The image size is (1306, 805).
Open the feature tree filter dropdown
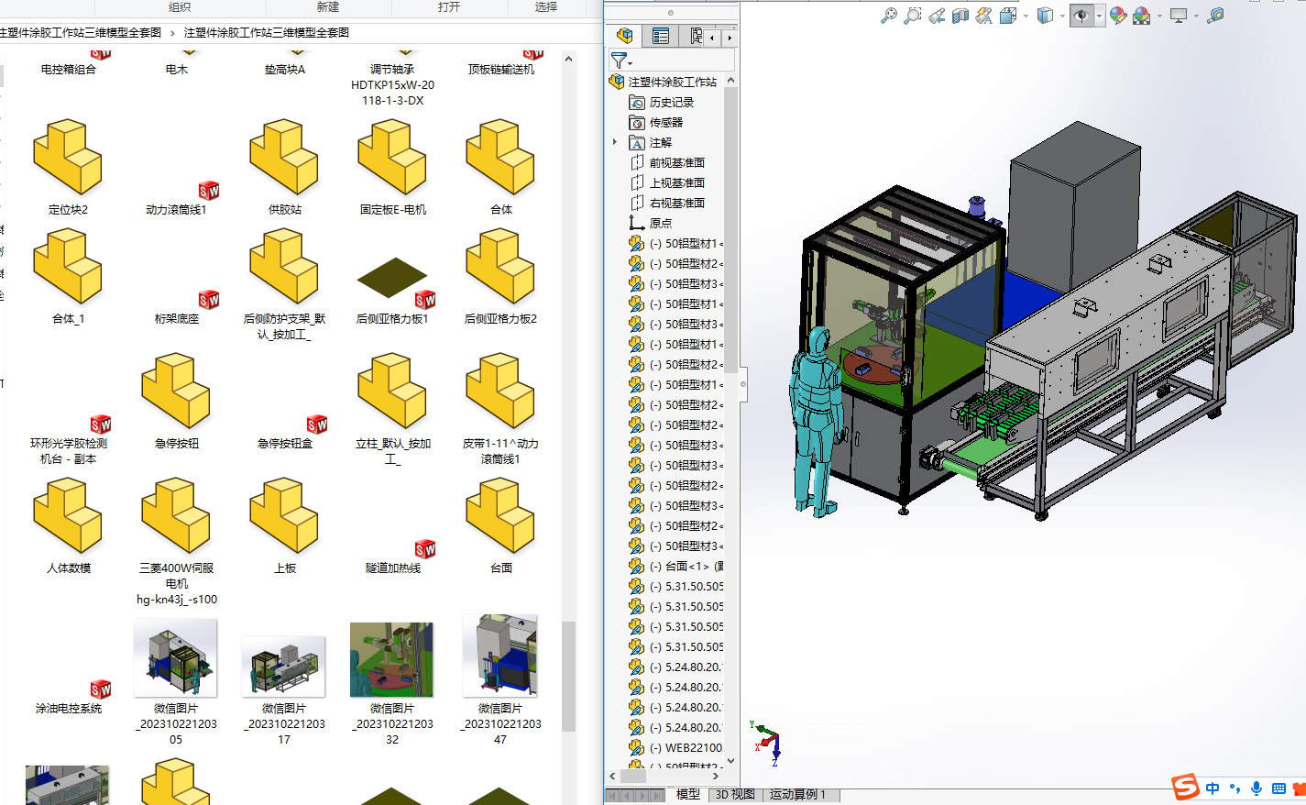[x=622, y=61]
